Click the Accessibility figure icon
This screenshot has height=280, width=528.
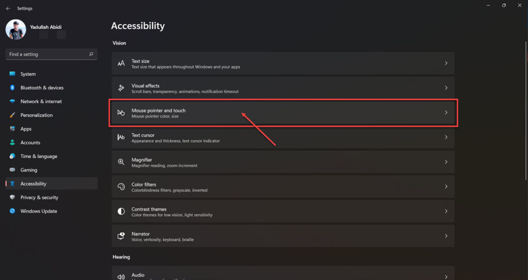pos(12,184)
